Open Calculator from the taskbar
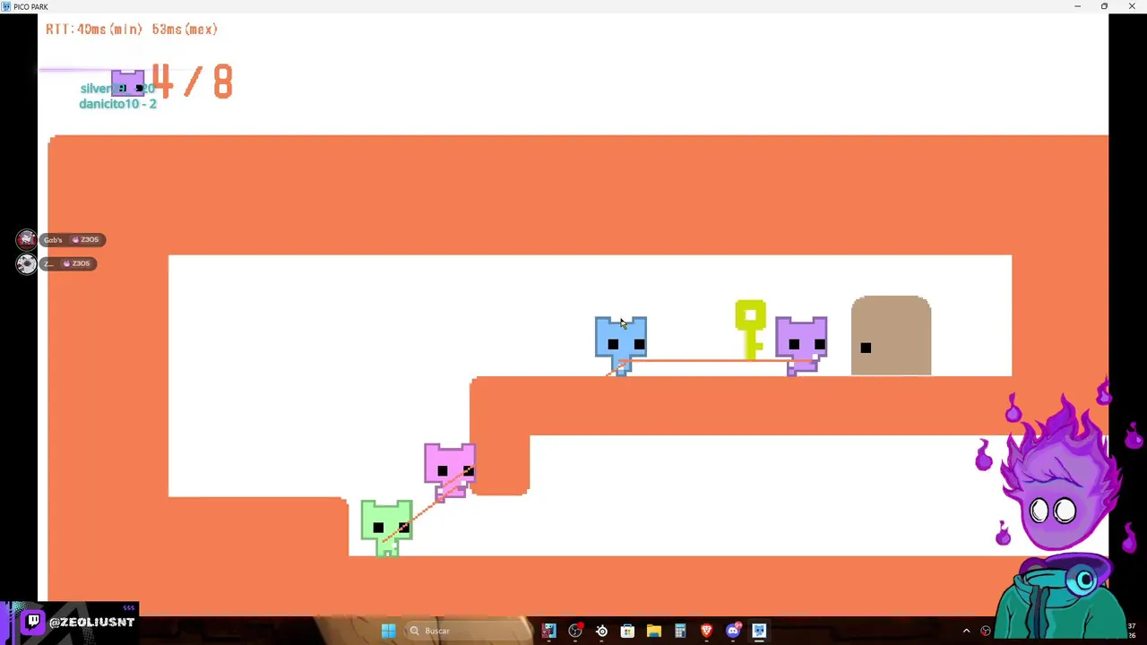 click(680, 631)
